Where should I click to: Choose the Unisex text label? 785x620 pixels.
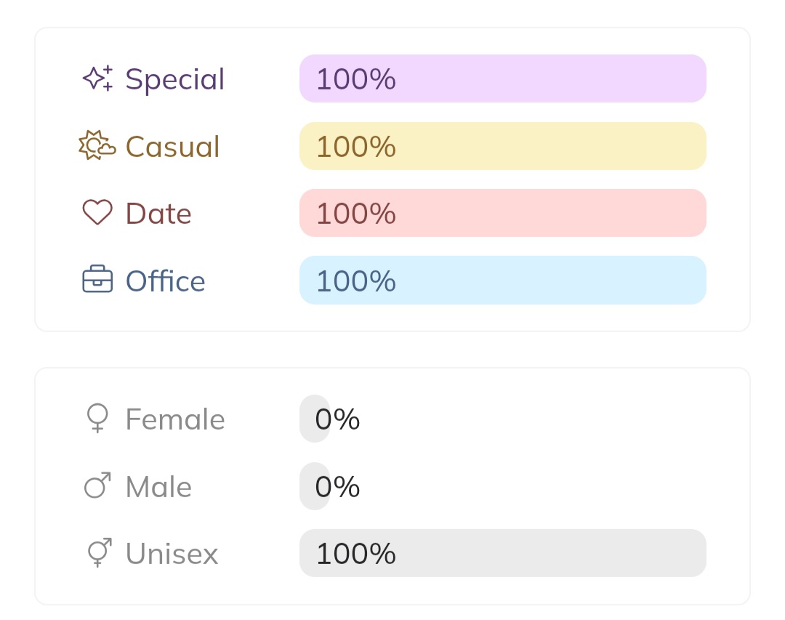172,554
